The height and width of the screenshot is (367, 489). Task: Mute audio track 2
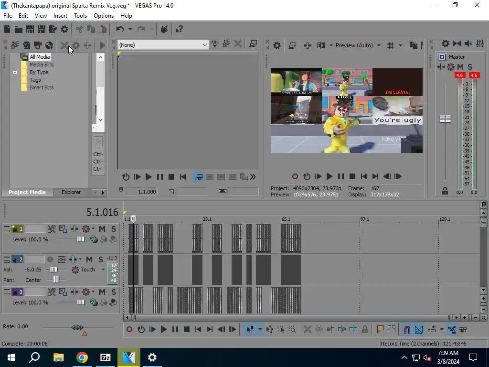[89, 259]
